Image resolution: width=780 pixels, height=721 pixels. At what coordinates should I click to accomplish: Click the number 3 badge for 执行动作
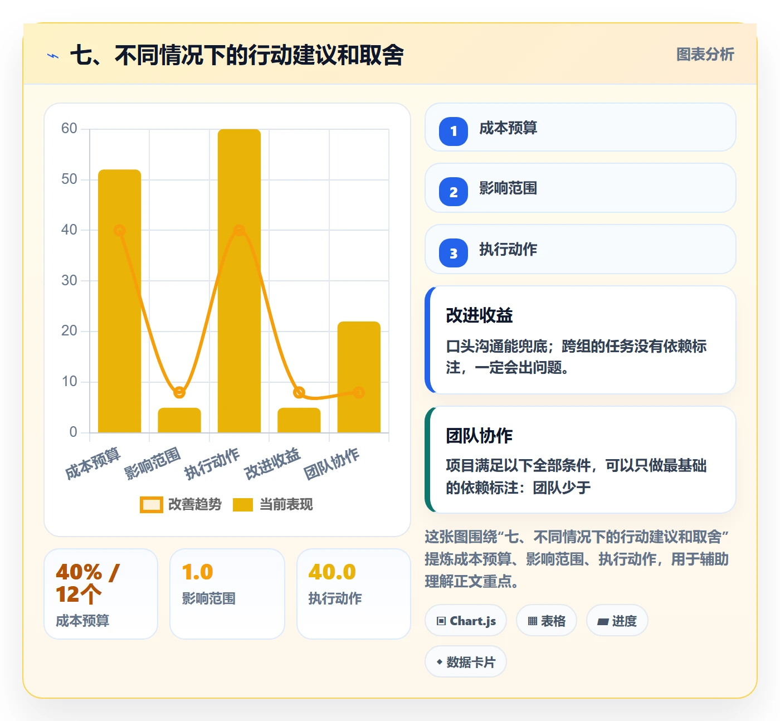(x=454, y=253)
